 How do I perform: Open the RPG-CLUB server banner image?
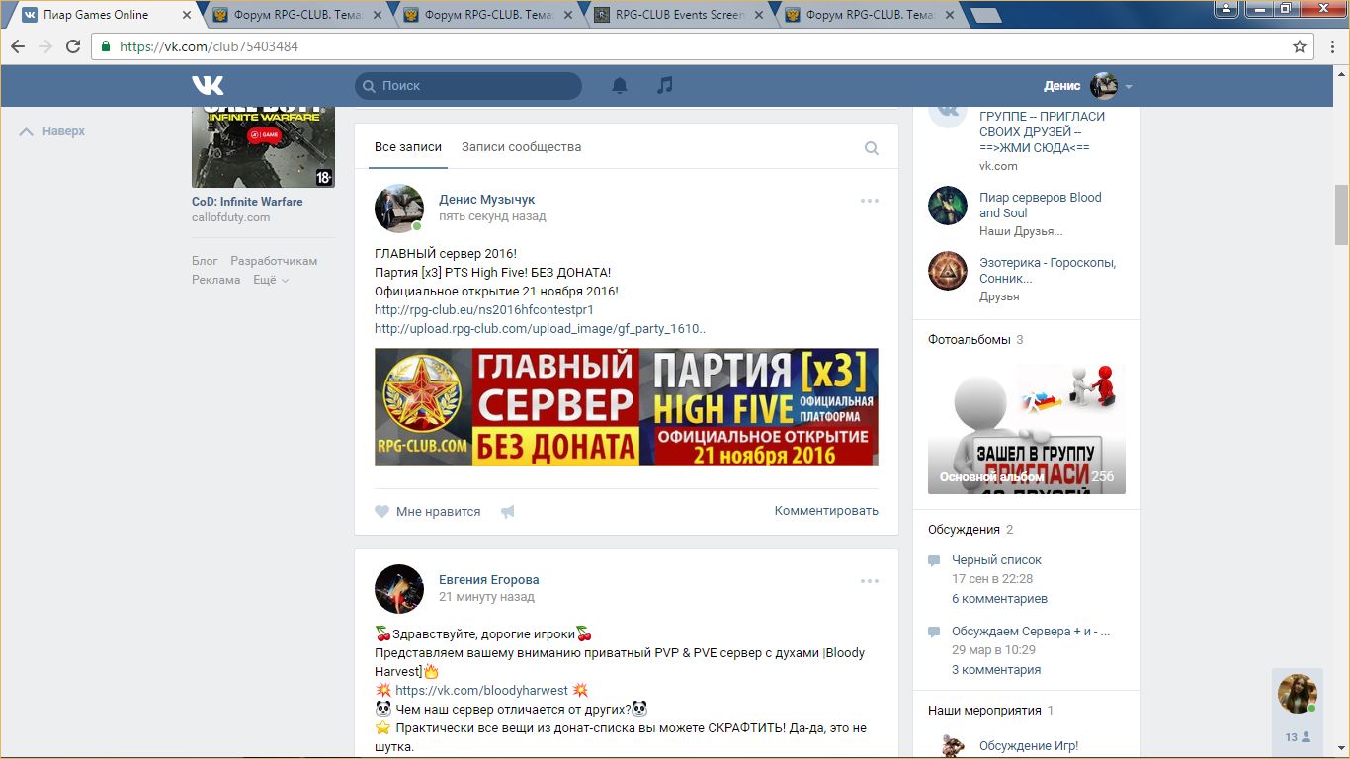[x=627, y=407]
